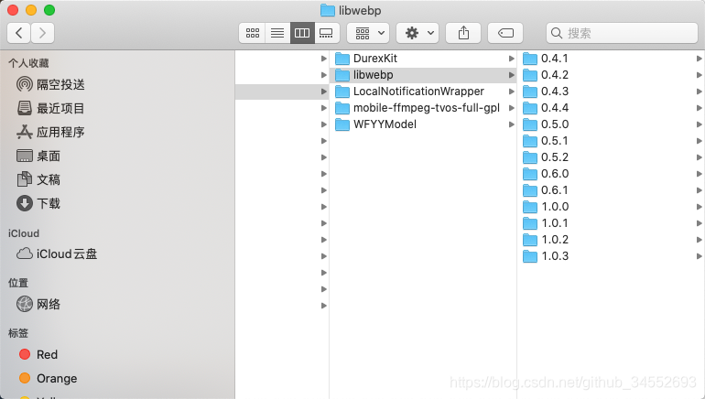
Task: Select the Orange tag in sidebar
Action: 49,378
